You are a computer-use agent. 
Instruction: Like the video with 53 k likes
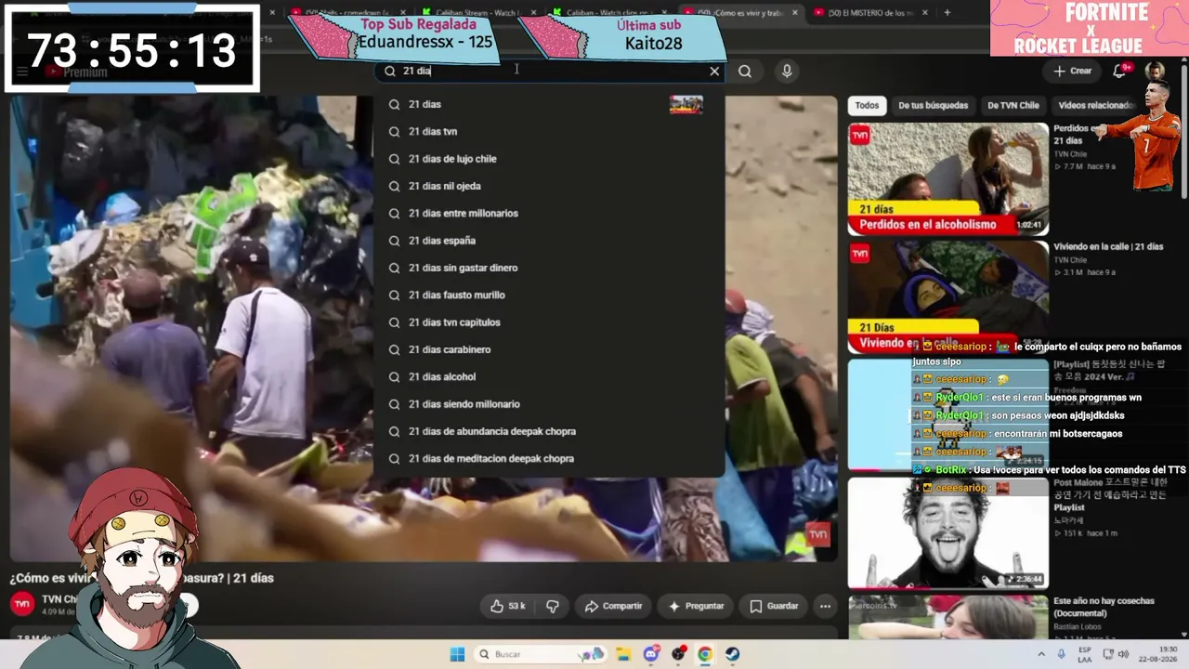tap(508, 606)
